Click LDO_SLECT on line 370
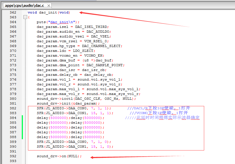The width and height of the screenshot is (235, 164). point(83,51)
